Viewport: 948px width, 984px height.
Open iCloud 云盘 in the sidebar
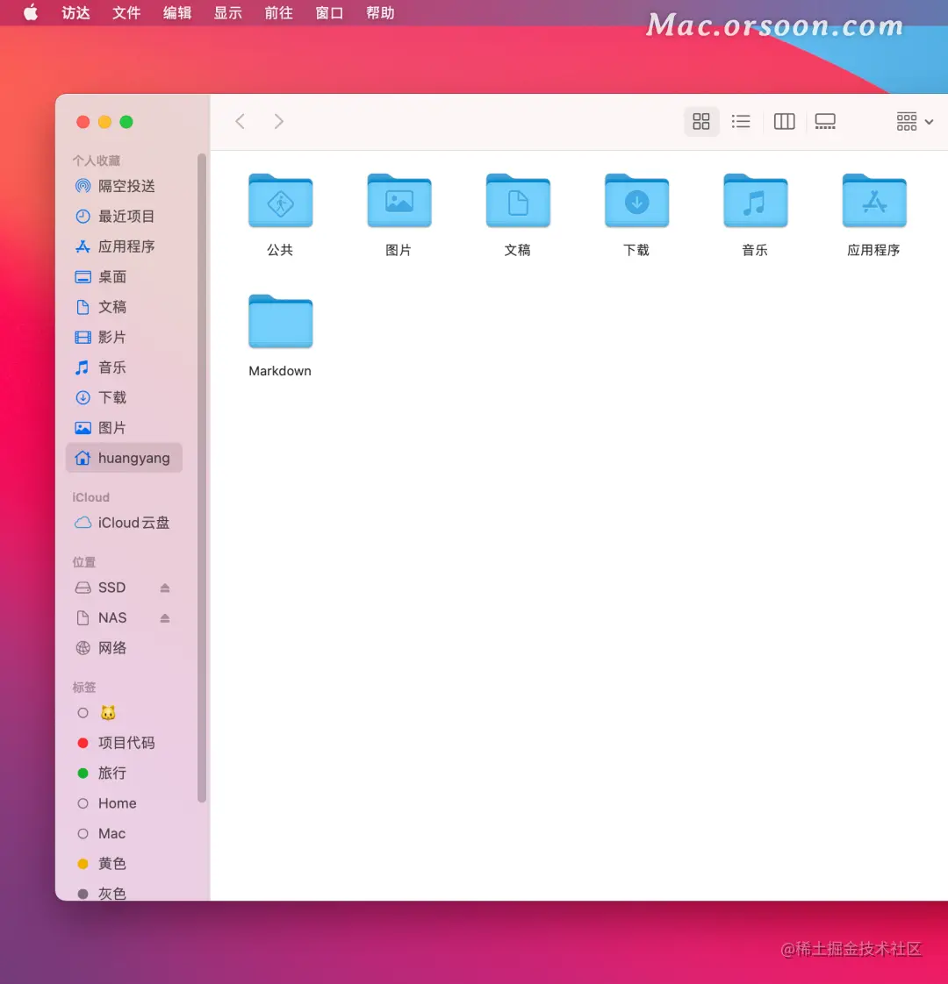point(125,523)
